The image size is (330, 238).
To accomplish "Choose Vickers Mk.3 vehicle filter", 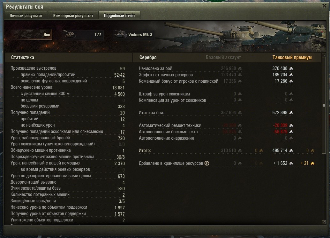I will point(134,35).
